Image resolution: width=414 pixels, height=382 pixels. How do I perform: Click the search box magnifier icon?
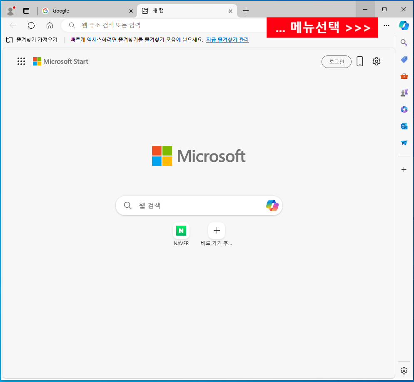pyautogui.click(x=127, y=206)
